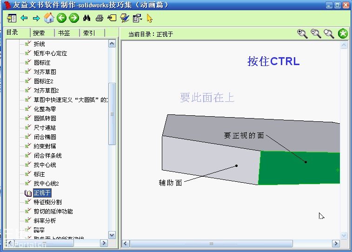Click the green face in the animation

(x=299, y=168)
